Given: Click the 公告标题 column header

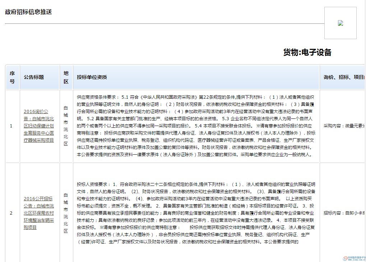Looking at the screenshot, I should 34,77.
